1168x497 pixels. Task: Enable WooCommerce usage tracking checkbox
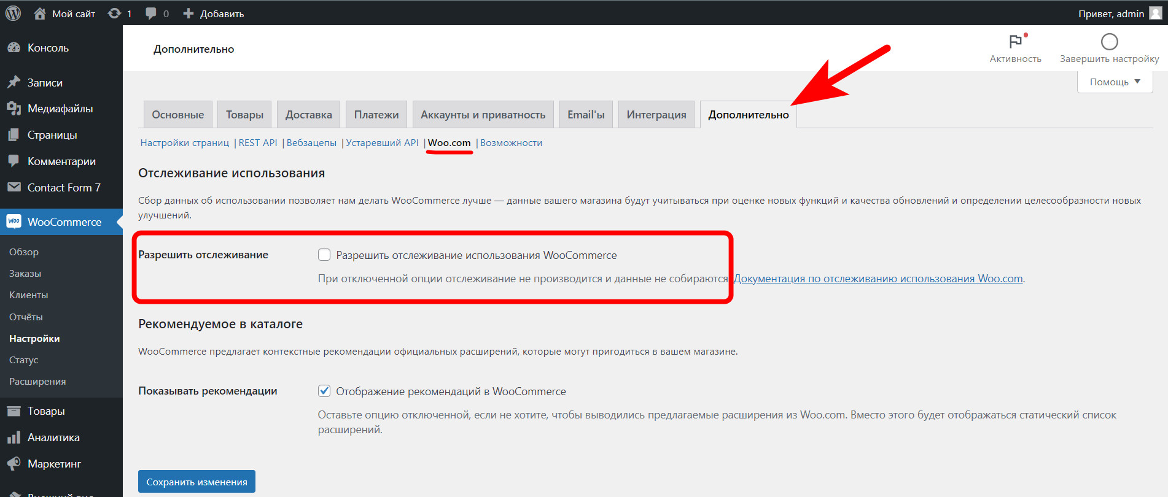(324, 255)
